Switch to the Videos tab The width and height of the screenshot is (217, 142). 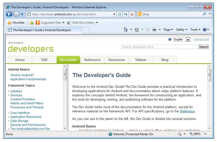pyautogui.click(x=141, y=60)
